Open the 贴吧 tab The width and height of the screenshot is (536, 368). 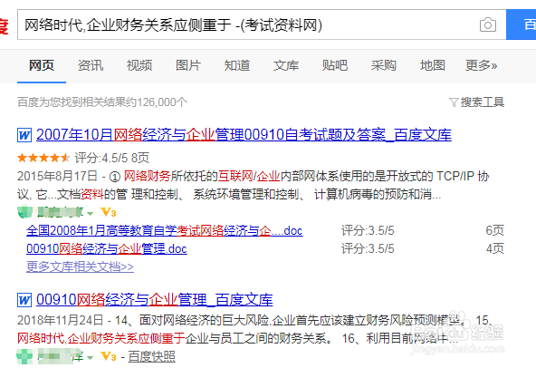[335, 65]
